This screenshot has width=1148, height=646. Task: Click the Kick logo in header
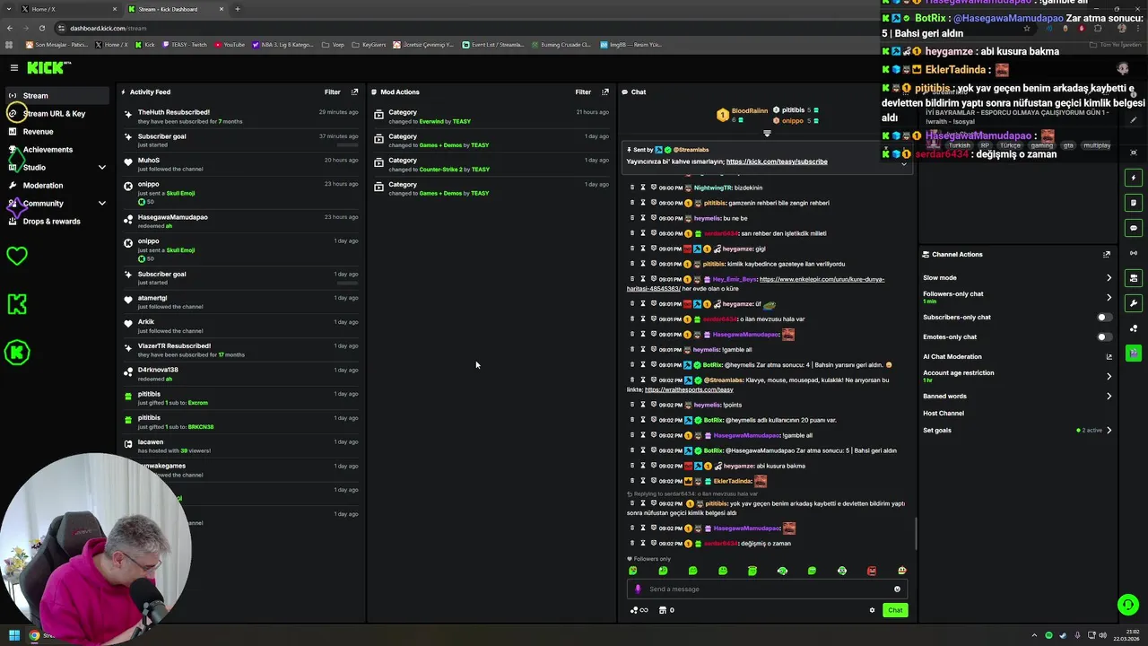[x=48, y=67]
